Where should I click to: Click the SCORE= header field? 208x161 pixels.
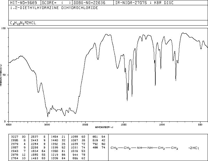click(x=56, y=3)
